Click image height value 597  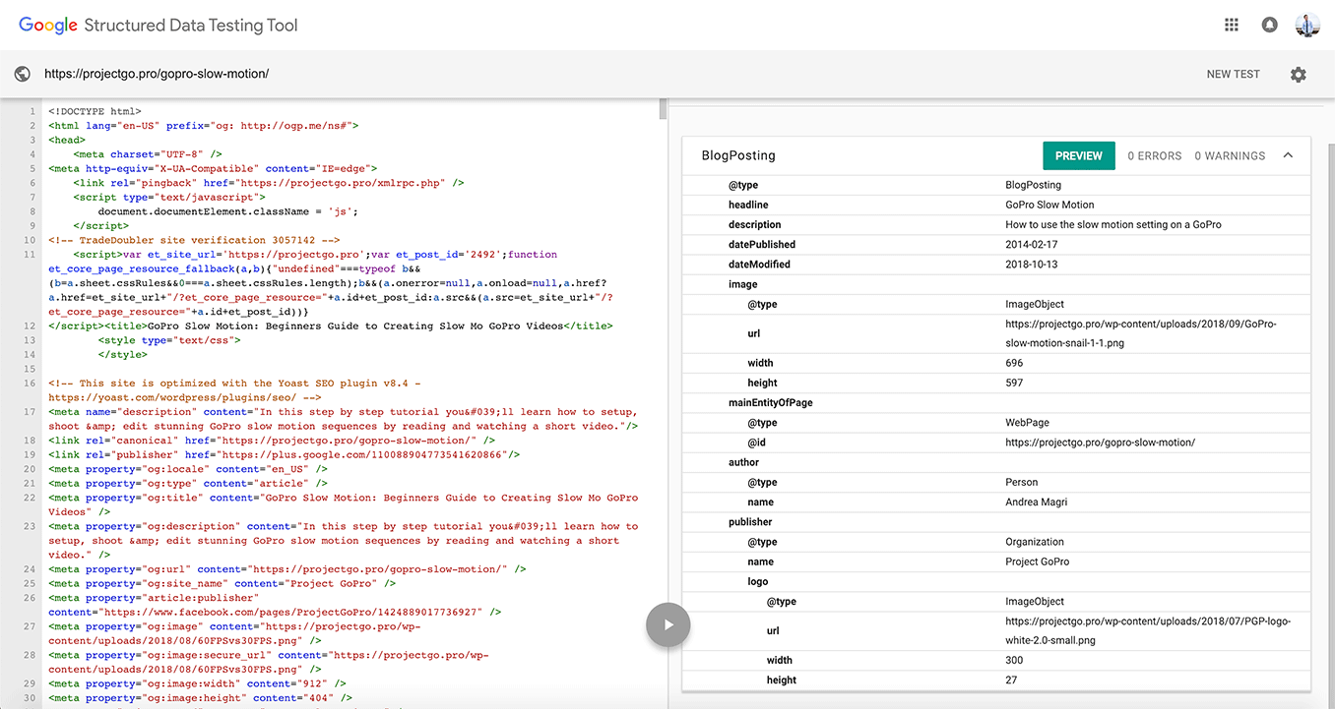click(x=1014, y=383)
